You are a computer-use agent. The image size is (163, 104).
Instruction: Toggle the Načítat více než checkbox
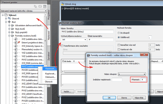(119, 45)
